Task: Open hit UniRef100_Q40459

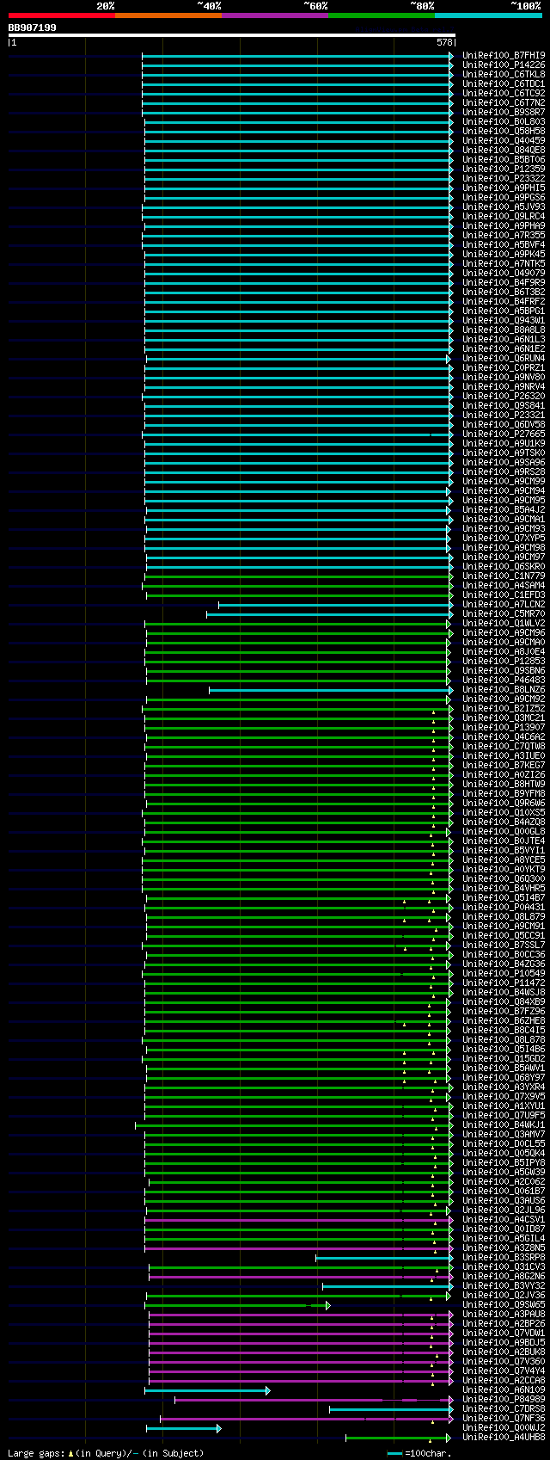Action: click(504, 140)
